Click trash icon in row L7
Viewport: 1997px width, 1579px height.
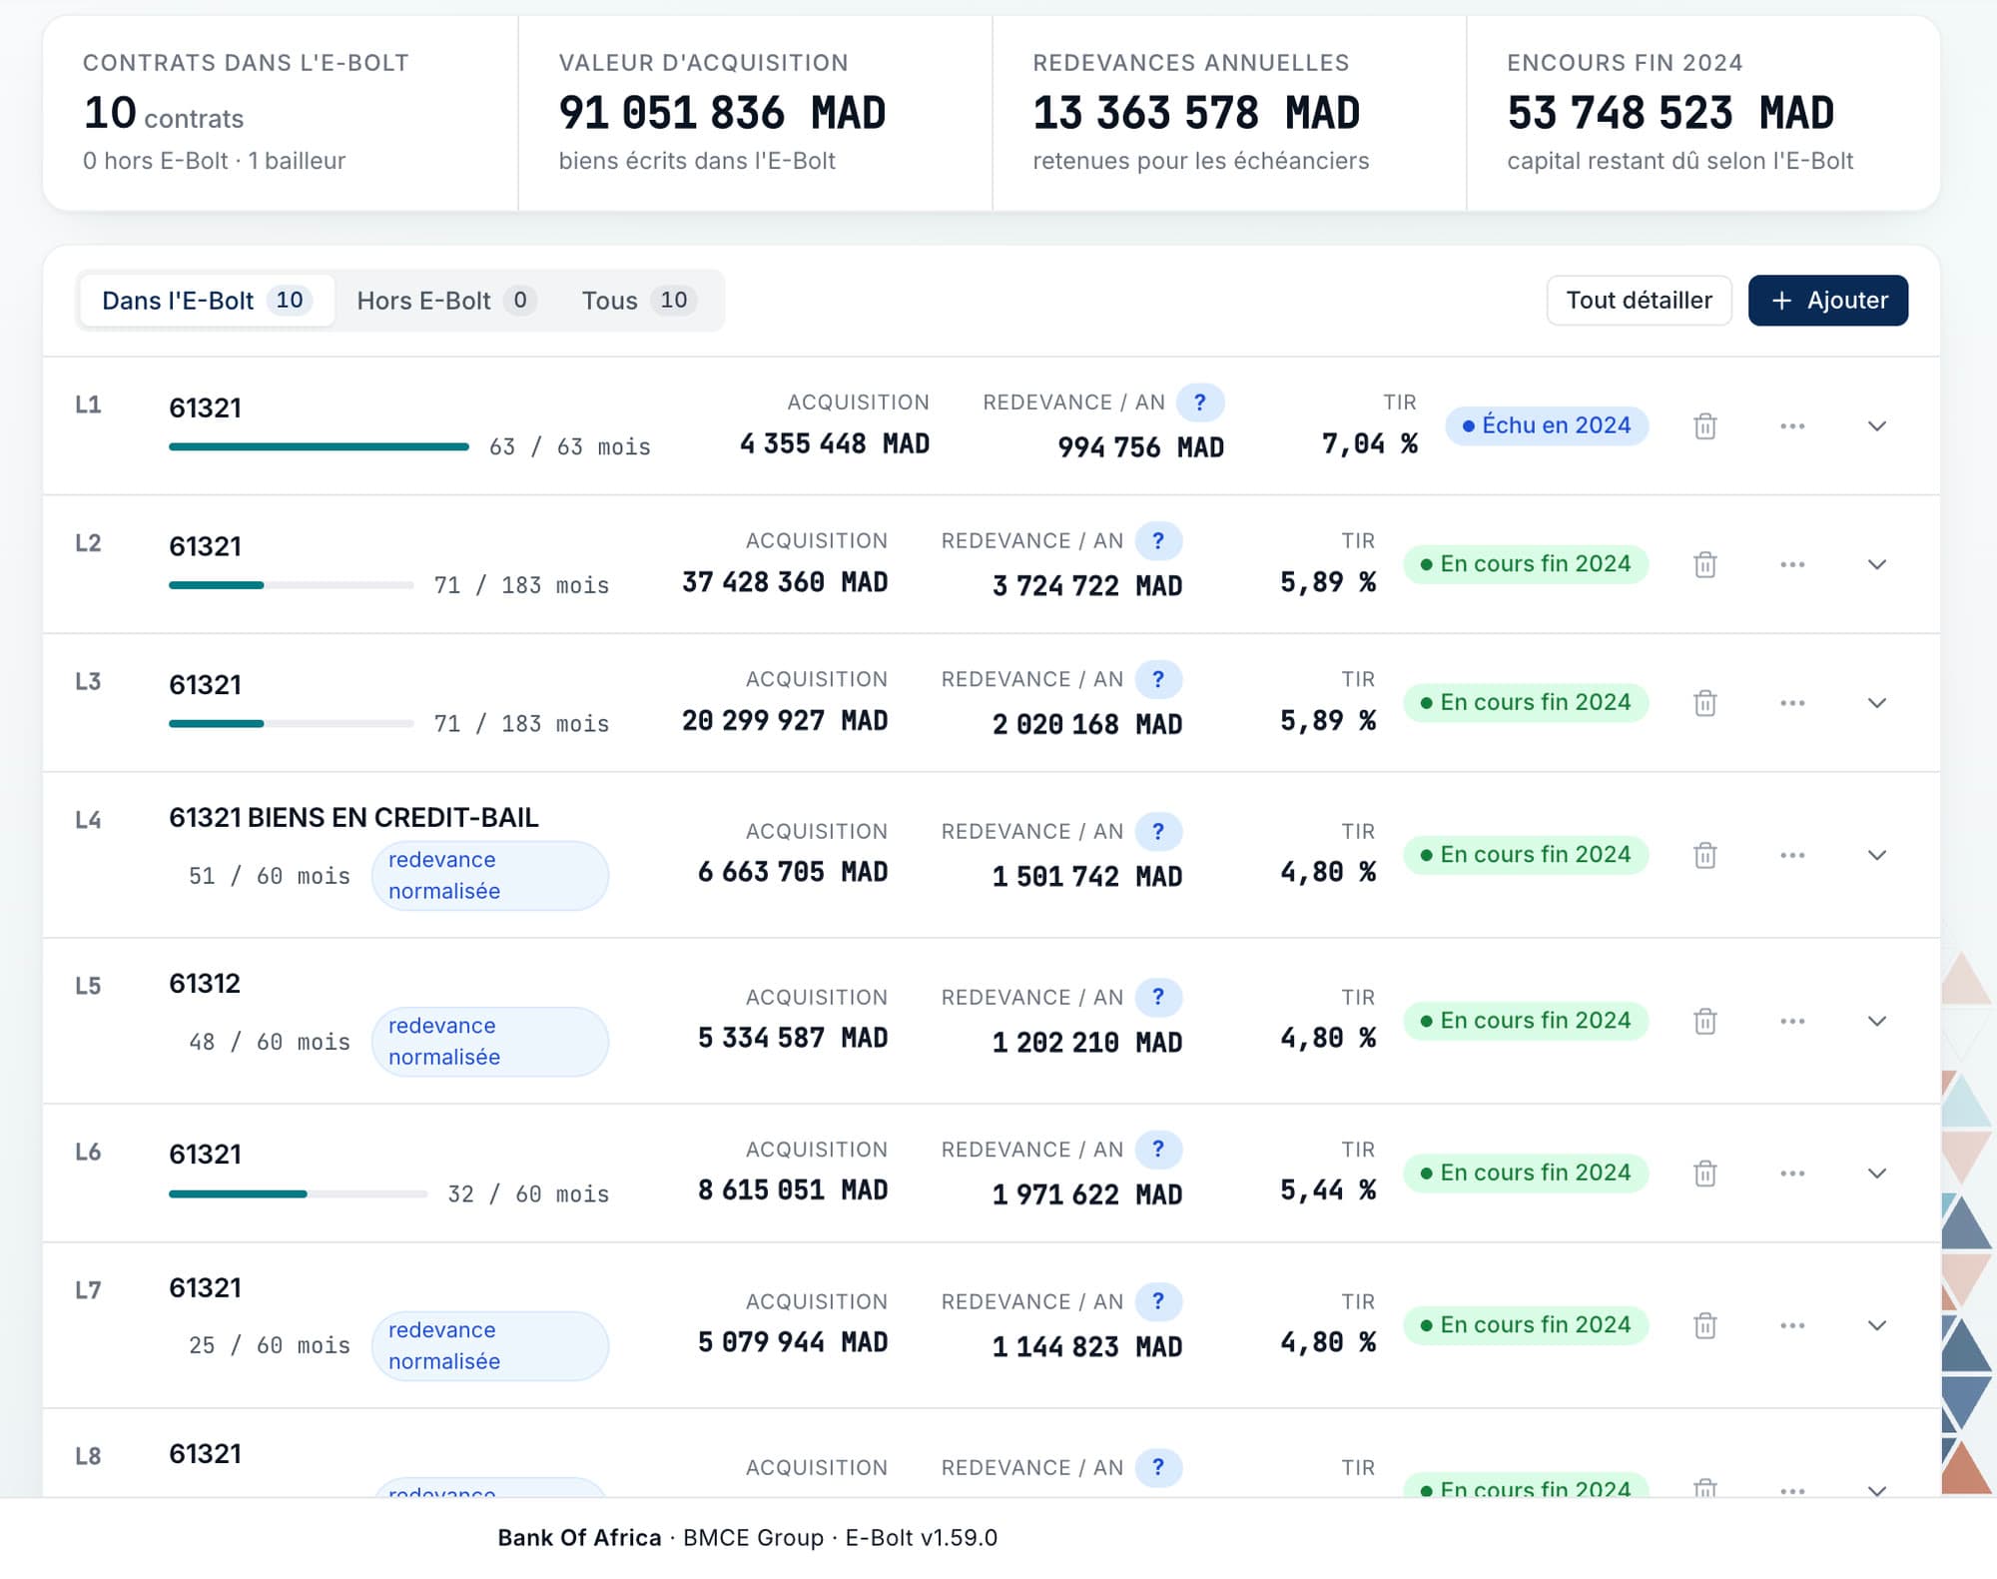pos(1704,1325)
